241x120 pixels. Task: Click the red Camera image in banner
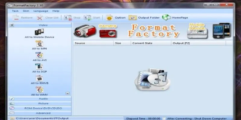pyautogui.click(x=108, y=34)
